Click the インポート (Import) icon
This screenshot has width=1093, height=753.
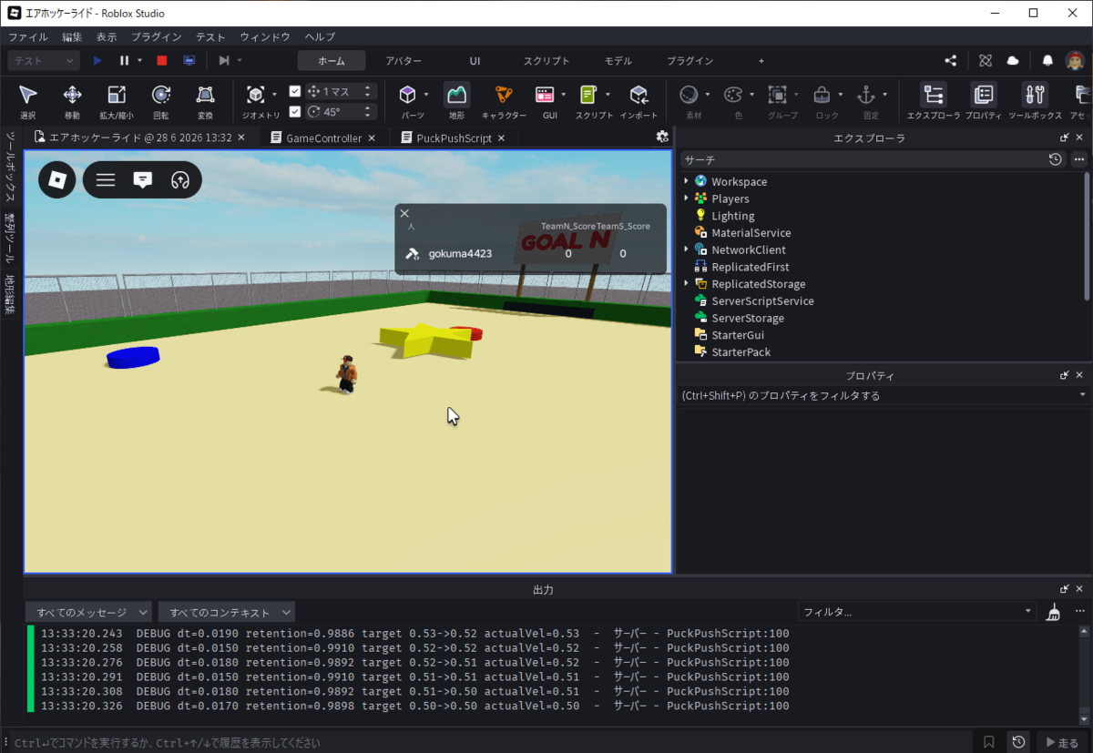pos(638,101)
